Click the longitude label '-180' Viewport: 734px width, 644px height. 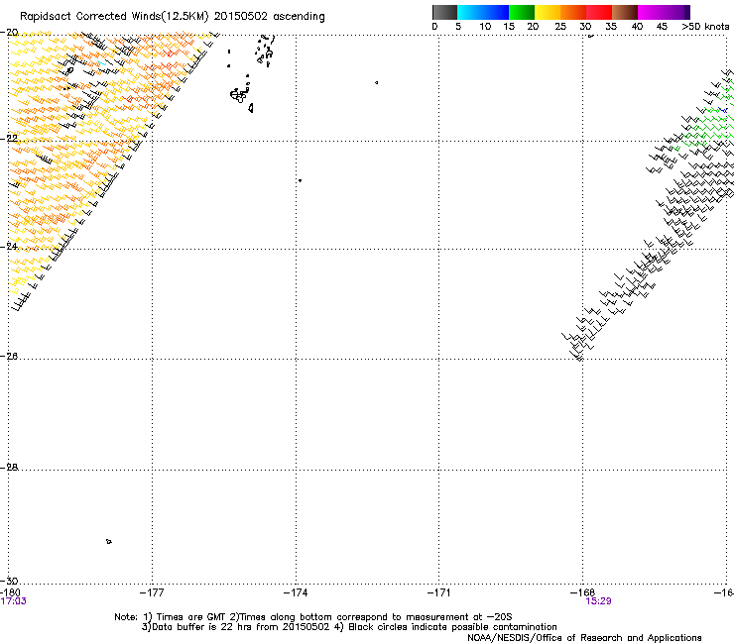pos(10,593)
